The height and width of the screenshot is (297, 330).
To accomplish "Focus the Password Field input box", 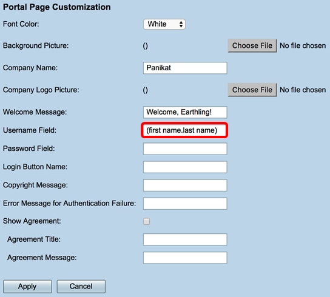I will pos(185,148).
